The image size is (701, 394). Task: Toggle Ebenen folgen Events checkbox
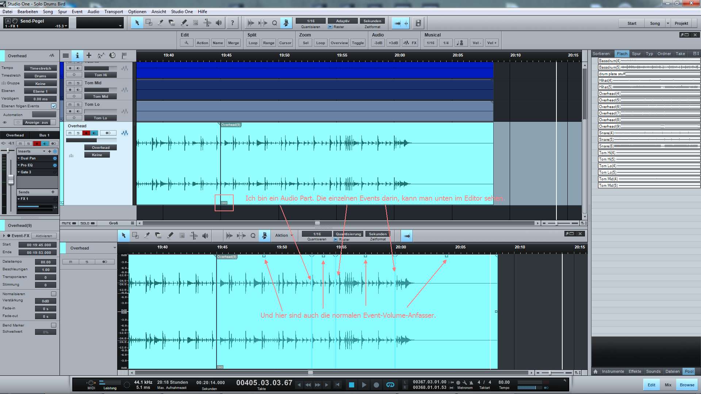pyautogui.click(x=54, y=106)
